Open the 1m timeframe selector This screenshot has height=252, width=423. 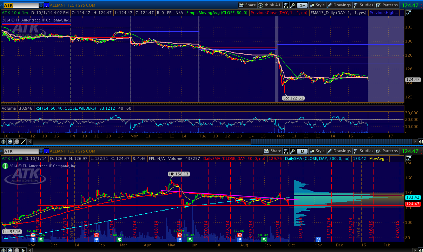click(302, 5)
